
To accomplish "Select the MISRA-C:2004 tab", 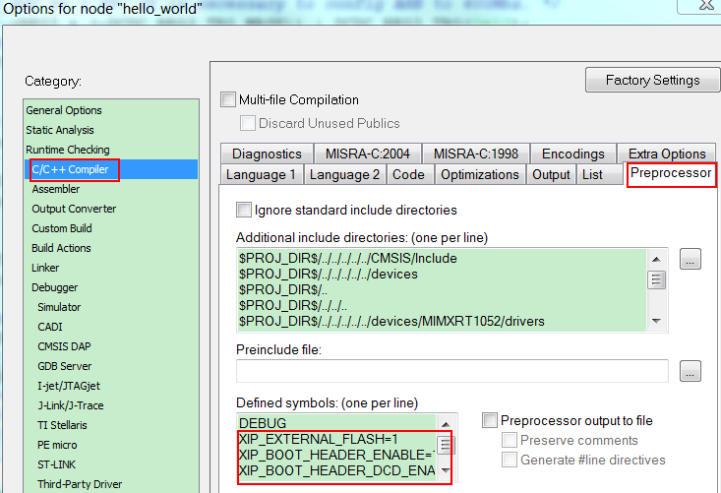I will click(x=368, y=154).
